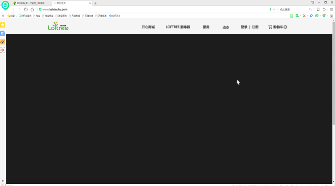Viewport: 335px width, 186px height.
Task: Click the undo closed tab arrow icon
Action: pyautogui.click(x=324, y=9)
